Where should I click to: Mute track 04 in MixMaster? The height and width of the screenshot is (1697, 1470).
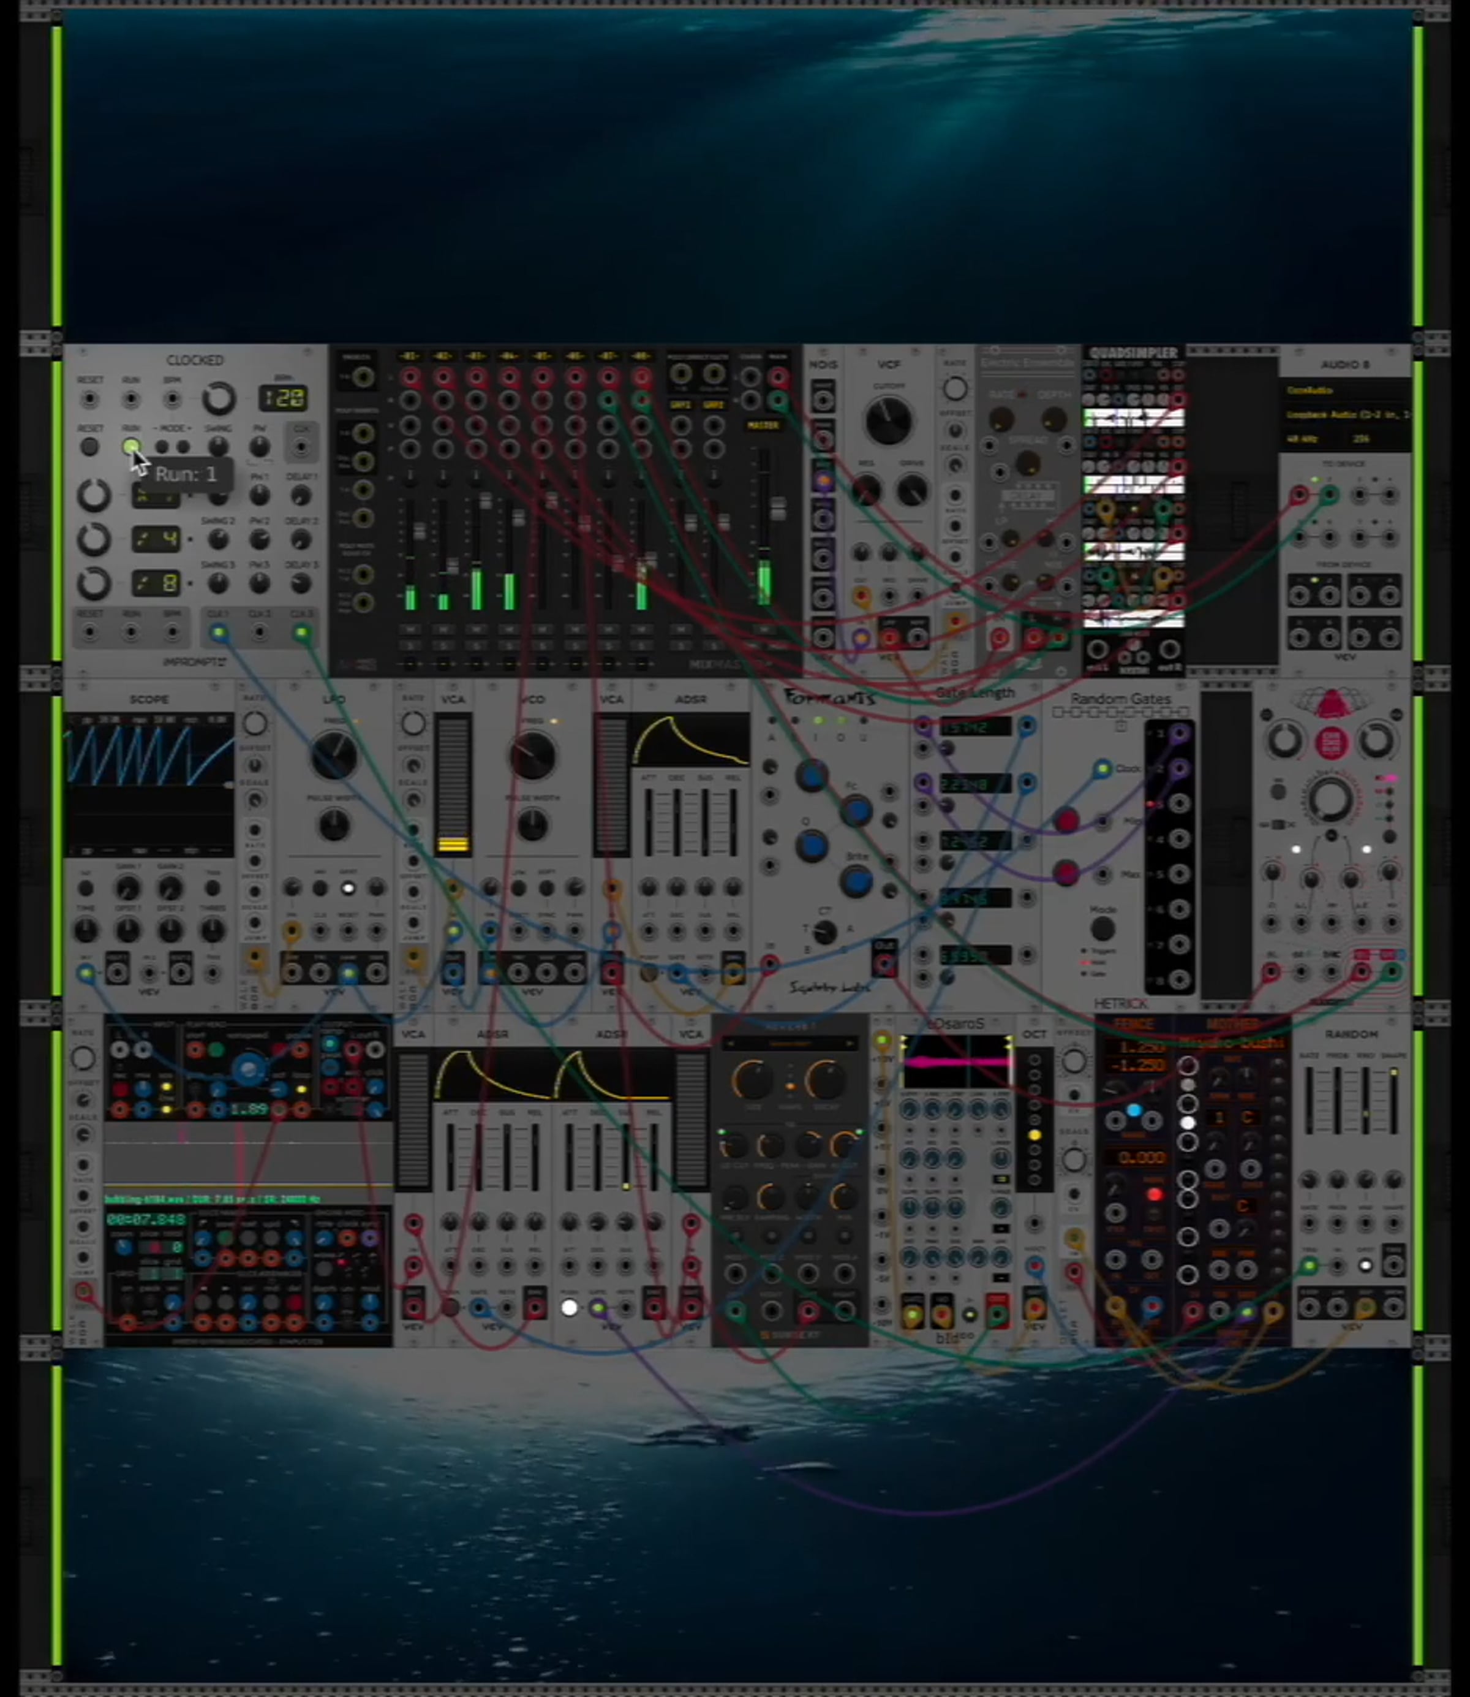point(510,630)
